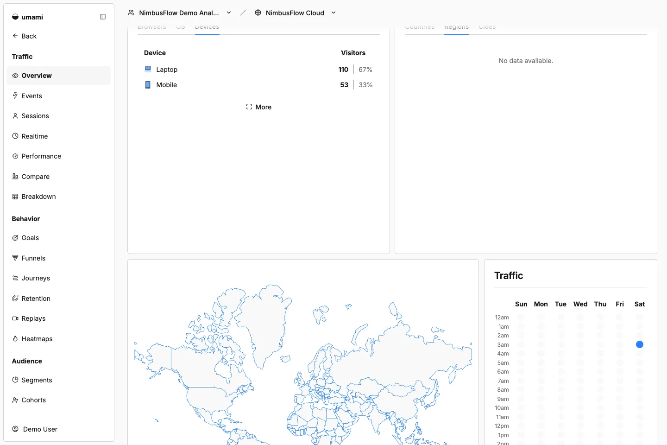
Task: Click the Saturday 3am traffic dot
Action: [x=640, y=344]
